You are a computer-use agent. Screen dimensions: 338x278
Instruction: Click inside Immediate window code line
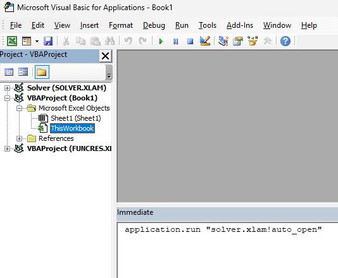(223, 229)
